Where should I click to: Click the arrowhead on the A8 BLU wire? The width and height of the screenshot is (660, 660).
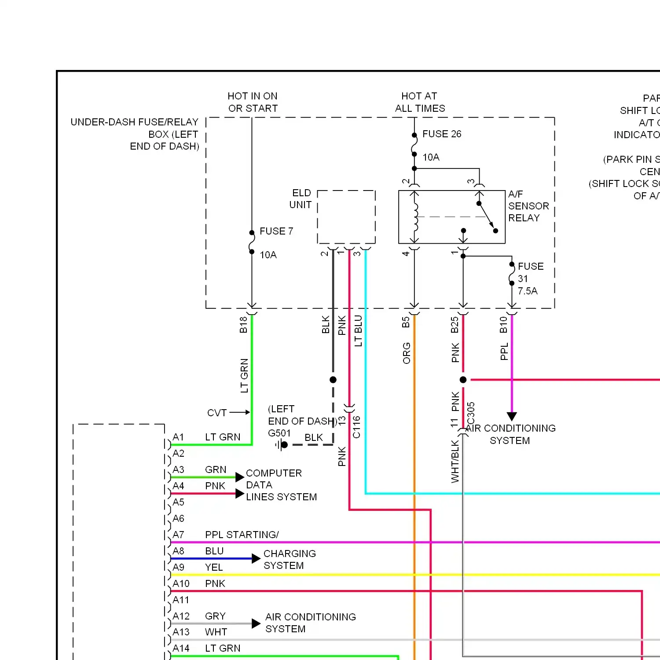[x=256, y=559]
